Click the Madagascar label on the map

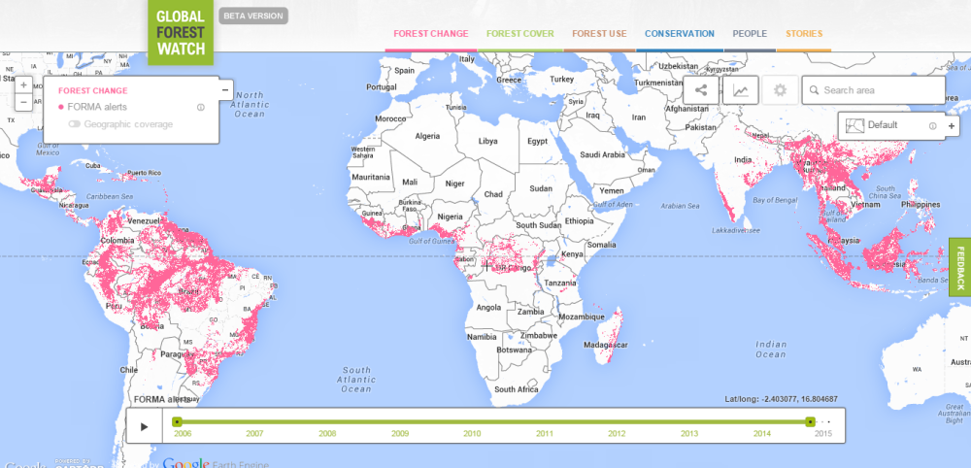point(606,344)
